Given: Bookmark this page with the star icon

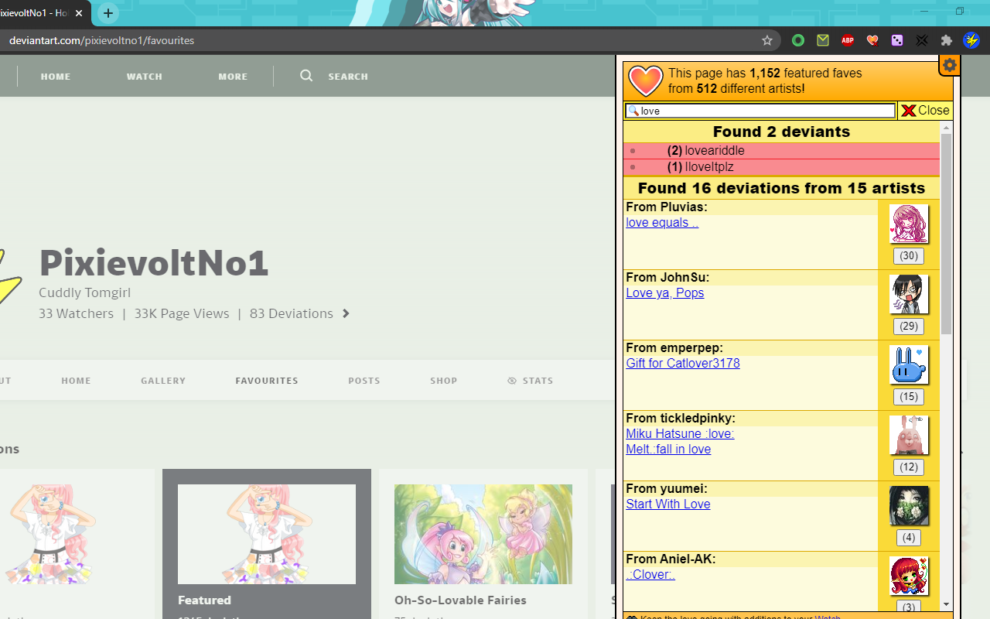Looking at the screenshot, I should pyautogui.click(x=767, y=40).
